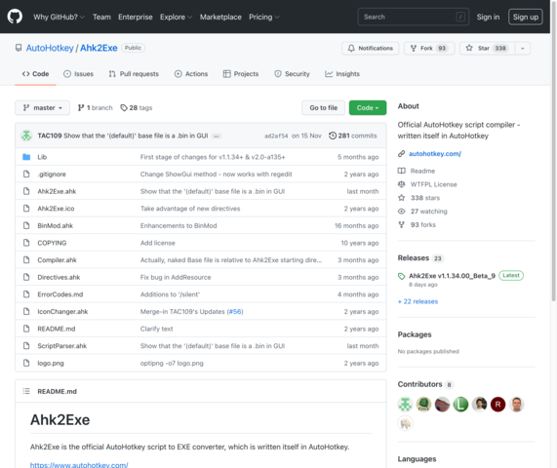Image resolution: width=557 pixels, height=468 pixels.
Task: Open the star lists dropdown arrow
Action: (x=523, y=49)
